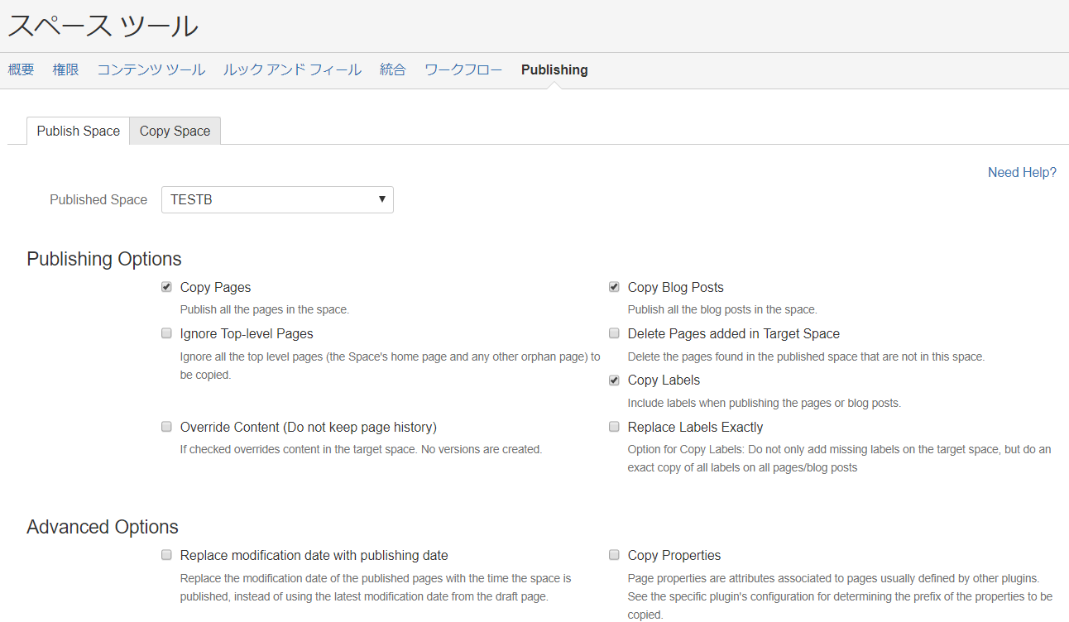This screenshot has width=1069, height=622.
Task: Select the Publishing tab
Action: coord(554,69)
